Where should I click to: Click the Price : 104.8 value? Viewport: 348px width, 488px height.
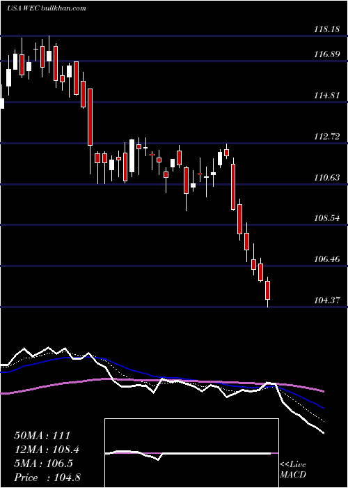pos(47,478)
